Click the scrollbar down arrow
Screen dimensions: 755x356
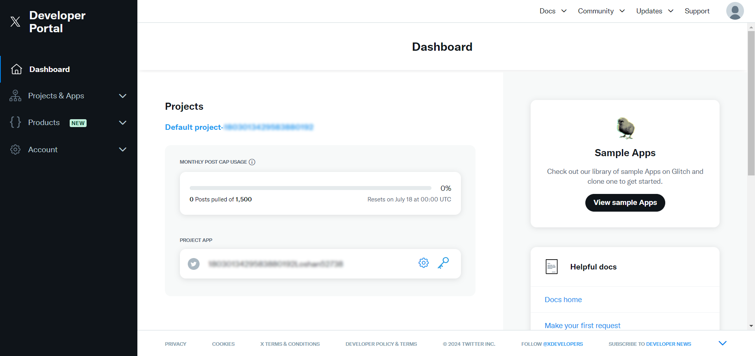[751, 326]
